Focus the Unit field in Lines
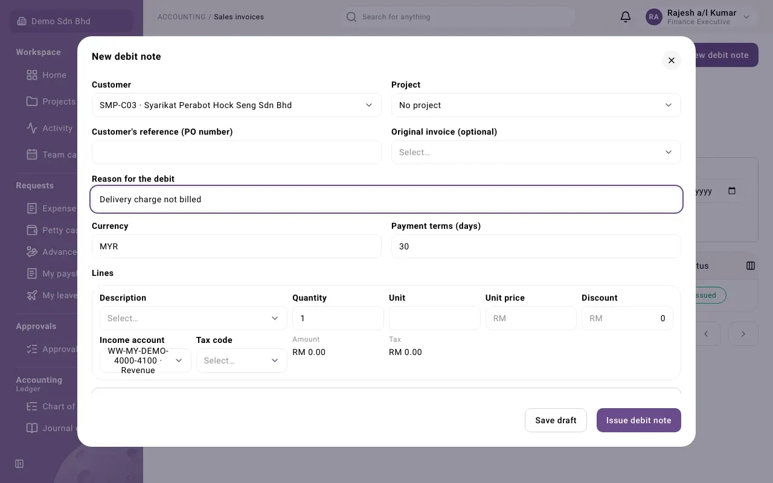 pos(435,318)
